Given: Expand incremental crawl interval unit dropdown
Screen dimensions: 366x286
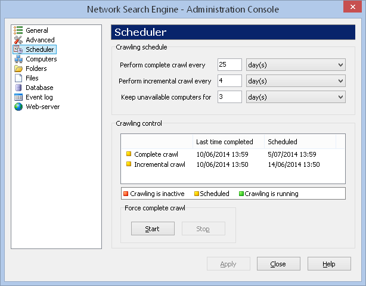Looking at the screenshot, I should coord(296,80).
